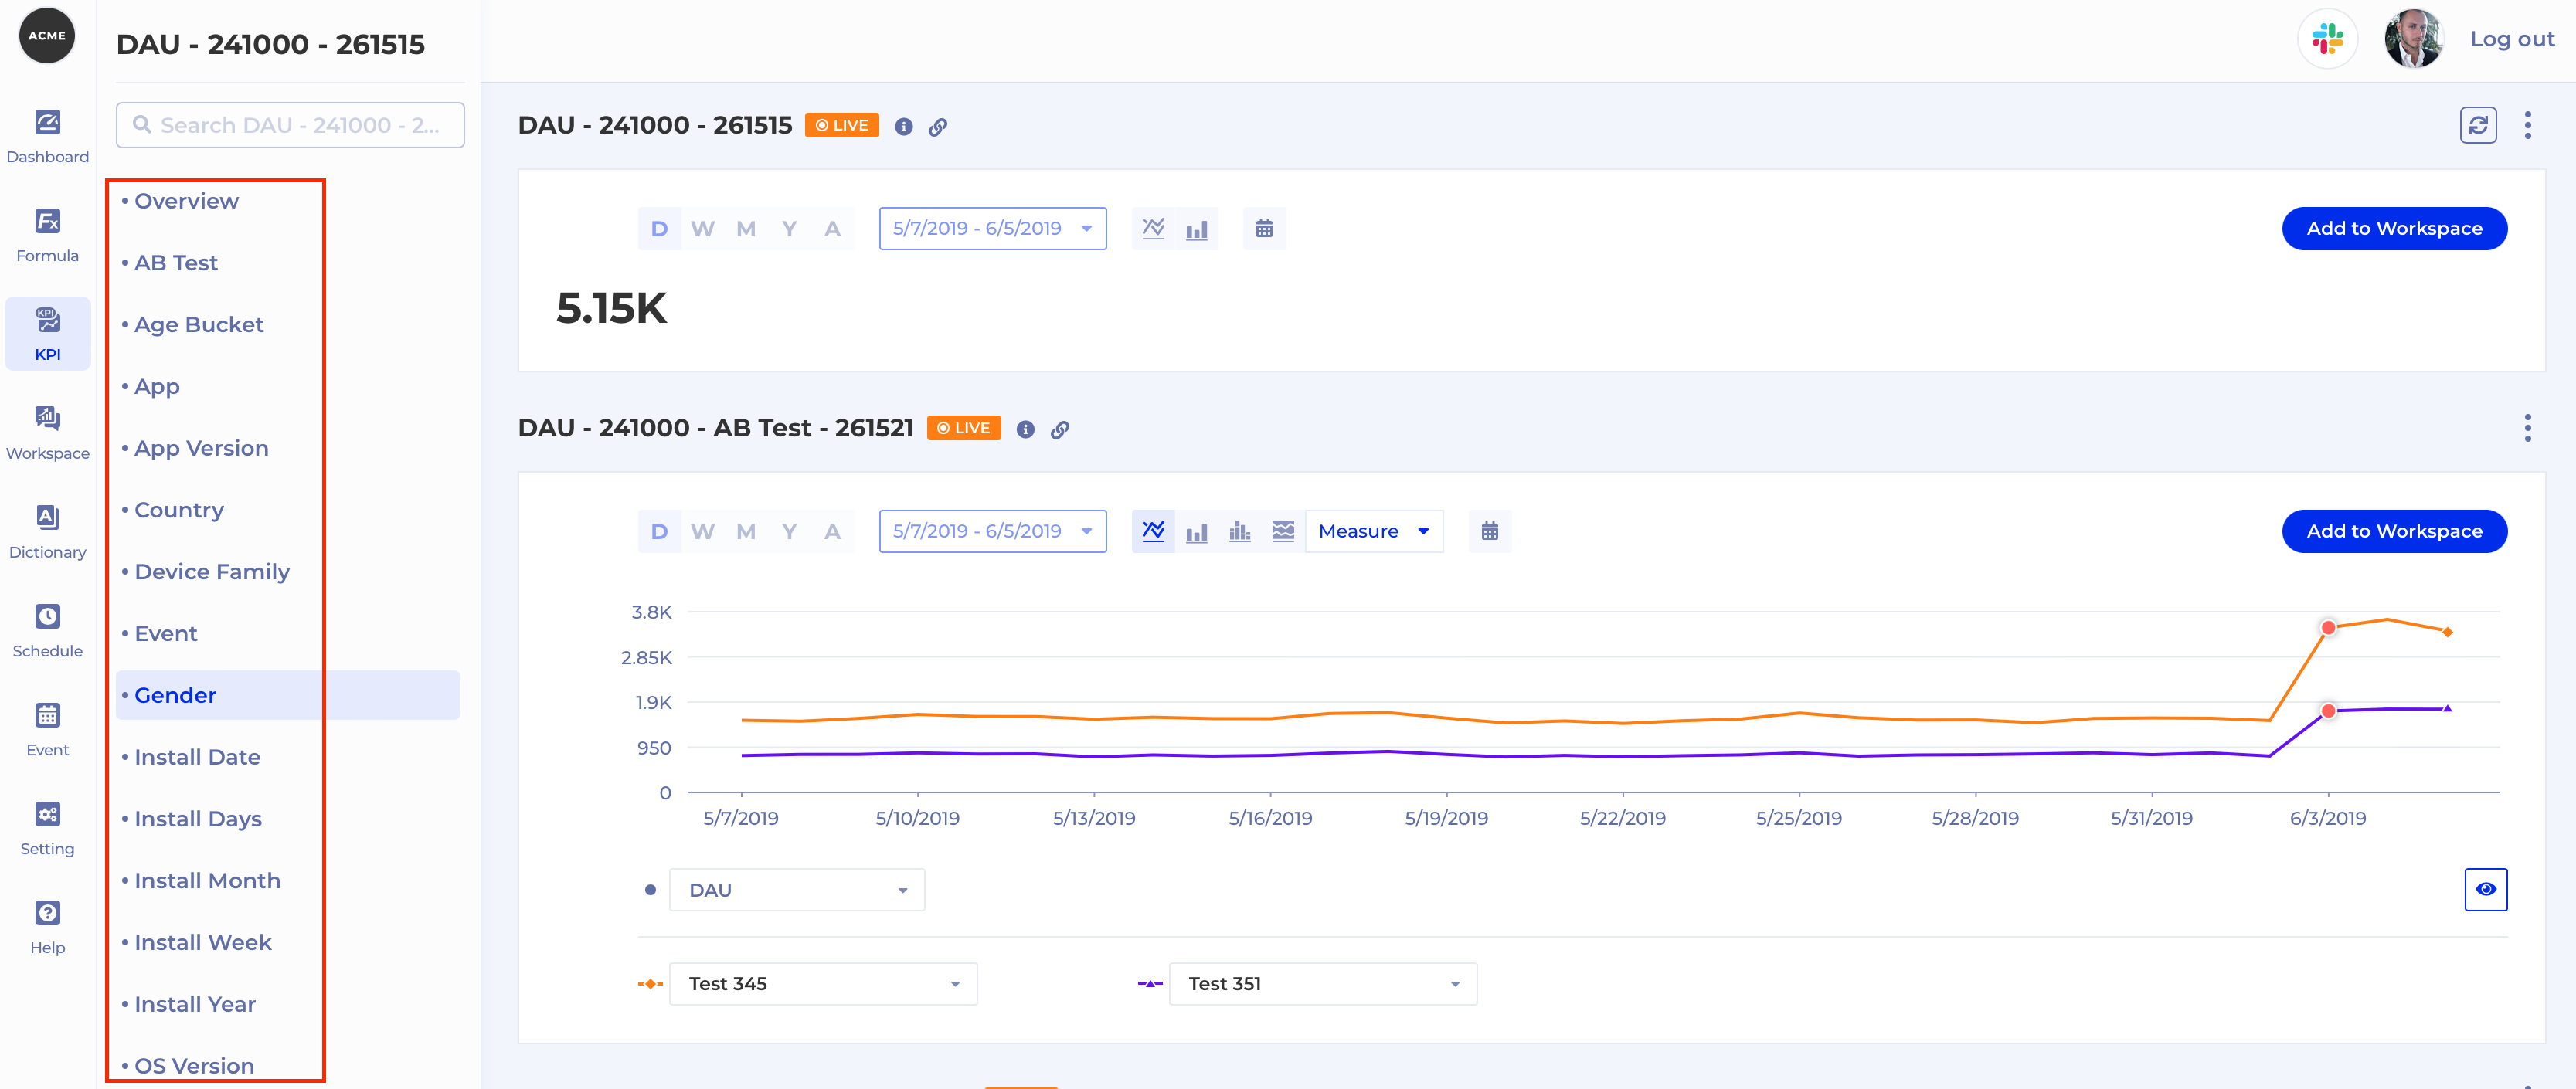The height and width of the screenshot is (1089, 2576).
Task: Click the info icon beside AB Test title
Action: (x=1025, y=430)
